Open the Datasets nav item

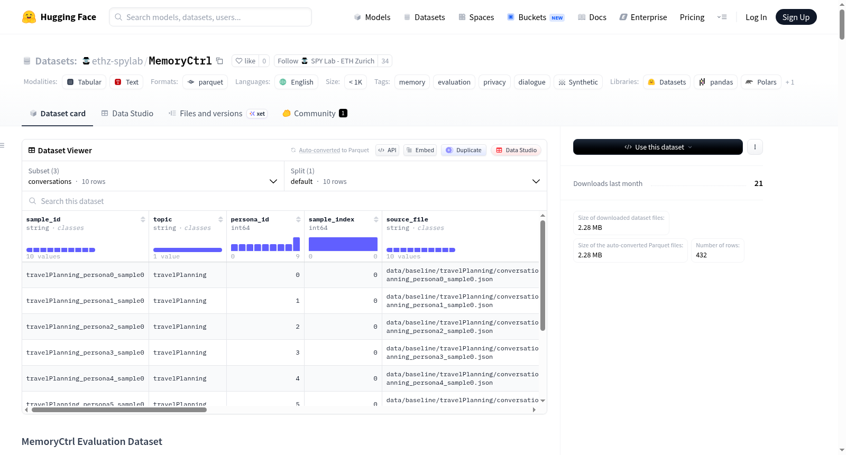point(424,17)
